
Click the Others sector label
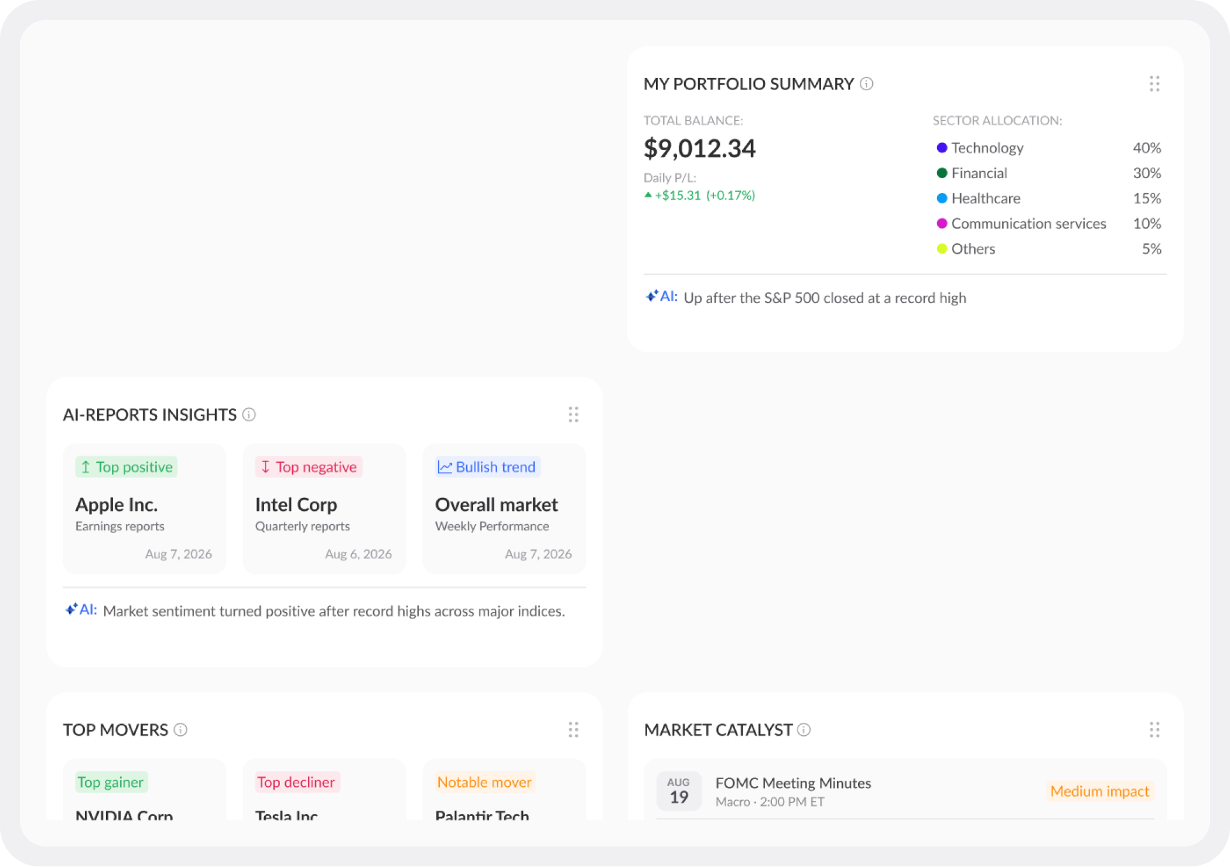(973, 248)
